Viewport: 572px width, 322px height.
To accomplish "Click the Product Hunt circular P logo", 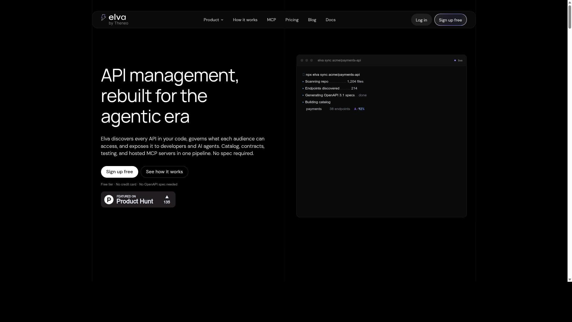I will pyautogui.click(x=109, y=199).
